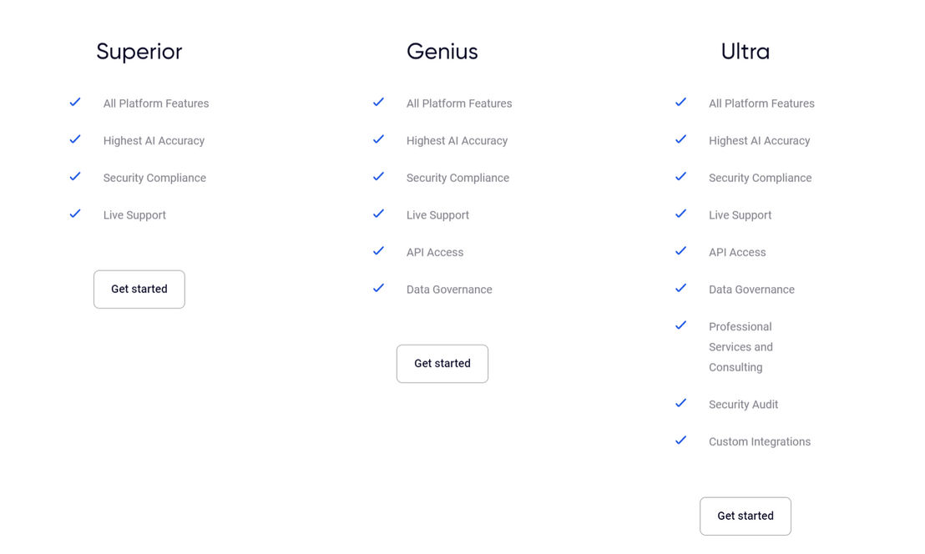Click checkmark beside Genius Data Governance
The image size is (925, 554).
click(378, 288)
